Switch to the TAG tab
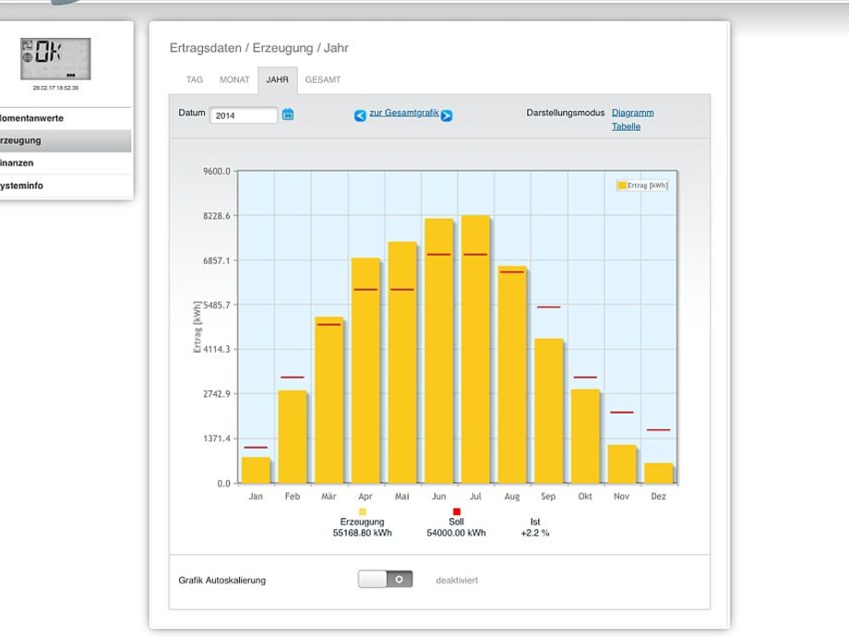Image resolution: width=849 pixels, height=637 pixels. tap(195, 79)
